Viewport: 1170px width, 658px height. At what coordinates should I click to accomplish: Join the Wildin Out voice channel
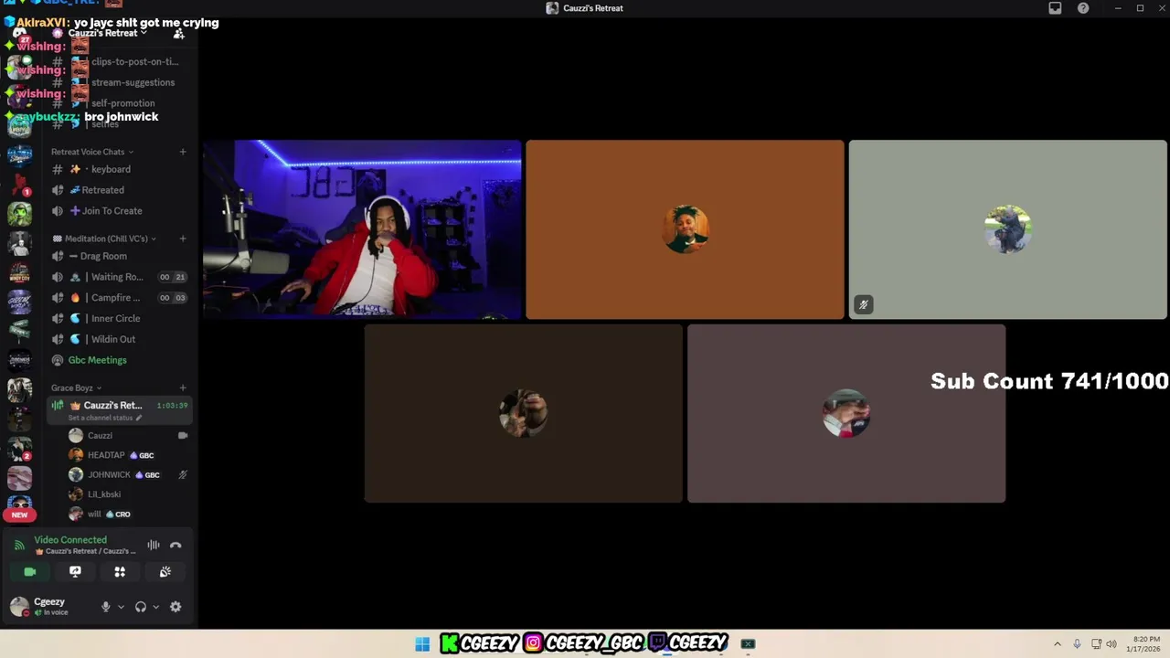tap(119, 339)
